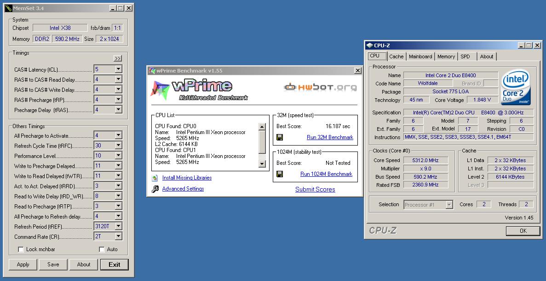Image resolution: width=546 pixels, height=281 pixels.
Task: Click the Advanced Settings wrench icon
Action: 155,189
